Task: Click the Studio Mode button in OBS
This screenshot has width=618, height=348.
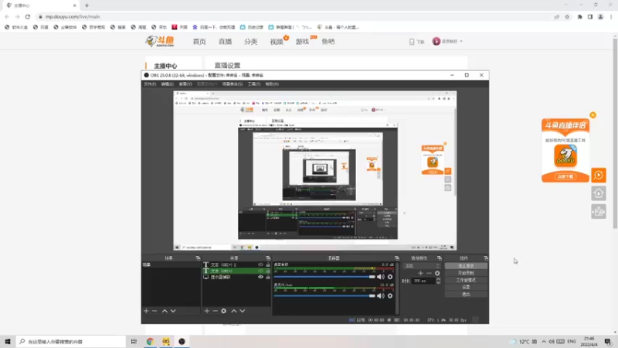Action: click(x=466, y=280)
